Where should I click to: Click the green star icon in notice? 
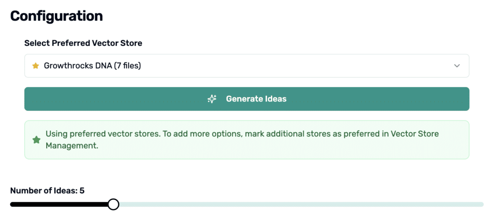click(x=37, y=140)
